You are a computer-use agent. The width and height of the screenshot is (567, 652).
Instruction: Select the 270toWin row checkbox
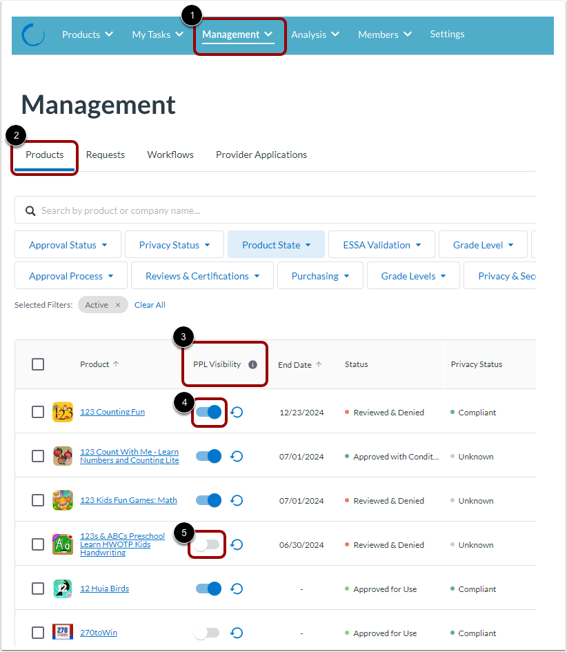[x=38, y=633]
